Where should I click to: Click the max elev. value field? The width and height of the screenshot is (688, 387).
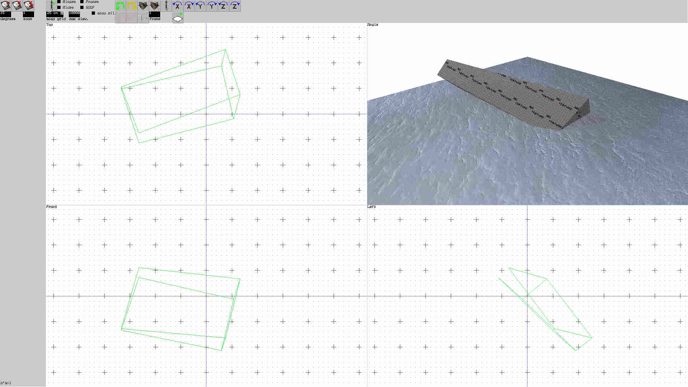pyautogui.click(x=74, y=13)
